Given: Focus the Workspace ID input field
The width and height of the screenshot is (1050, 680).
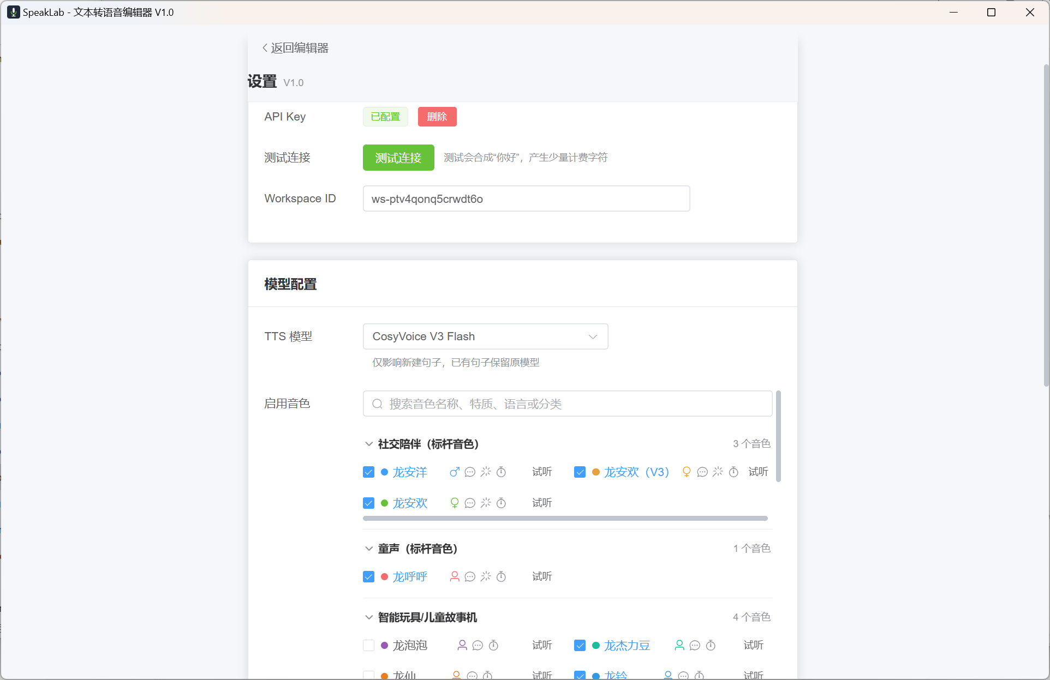Looking at the screenshot, I should point(526,199).
